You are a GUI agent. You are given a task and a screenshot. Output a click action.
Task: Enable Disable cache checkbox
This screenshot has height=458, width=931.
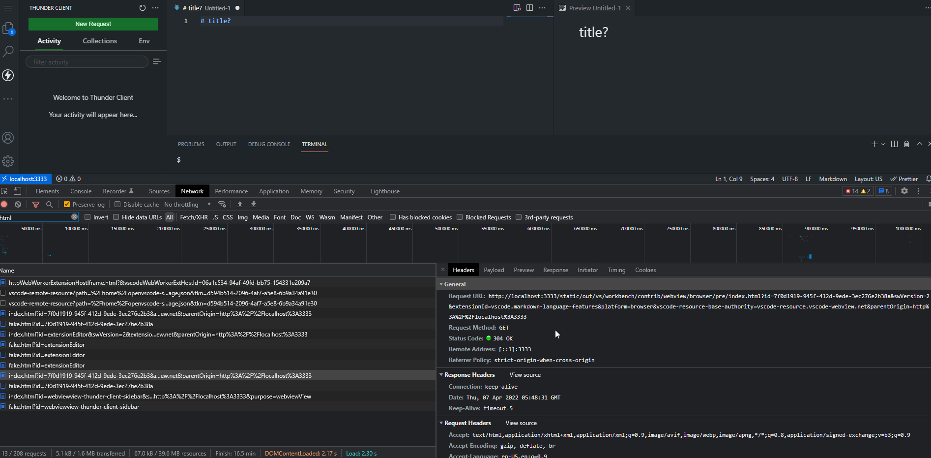[117, 205]
